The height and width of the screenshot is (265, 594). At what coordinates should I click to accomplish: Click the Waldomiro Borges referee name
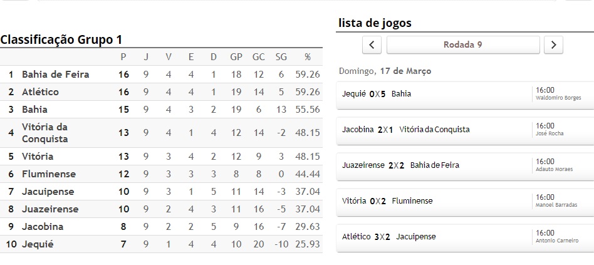[x=558, y=98]
